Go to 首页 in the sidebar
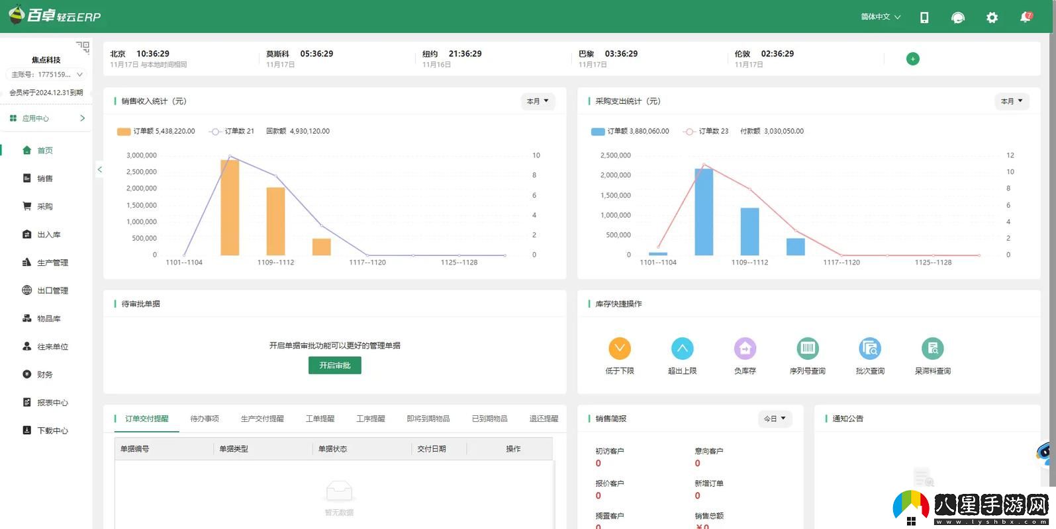Image resolution: width=1056 pixels, height=529 pixels. point(46,150)
